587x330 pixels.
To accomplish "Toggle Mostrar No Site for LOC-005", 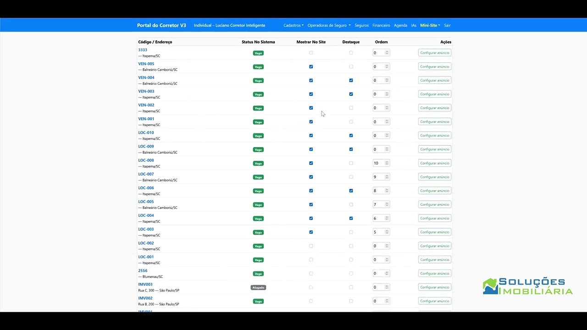I will 311,204.
